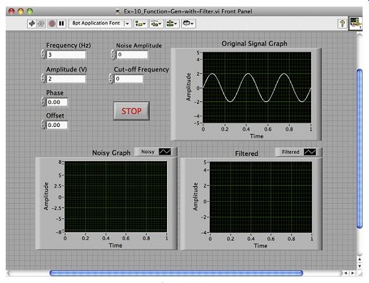
Task: Click the Filtered plot legend line sample
Action: click(x=310, y=152)
